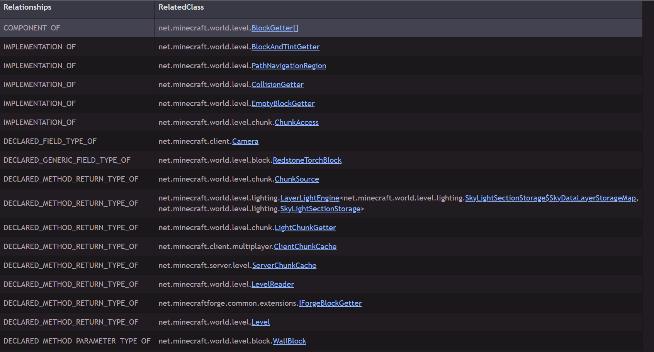Viewport: 654px width, 352px height.
Task: Open the ServerChunkCache class link
Action: click(284, 265)
